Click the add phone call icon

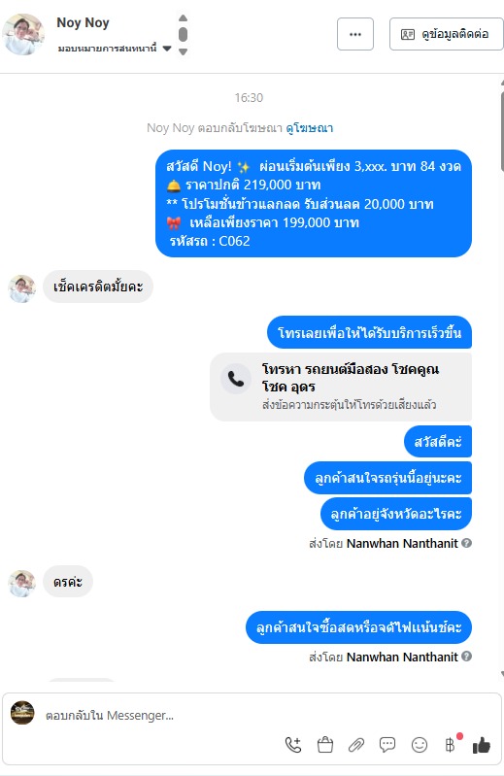pyautogui.click(x=293, y=745)
